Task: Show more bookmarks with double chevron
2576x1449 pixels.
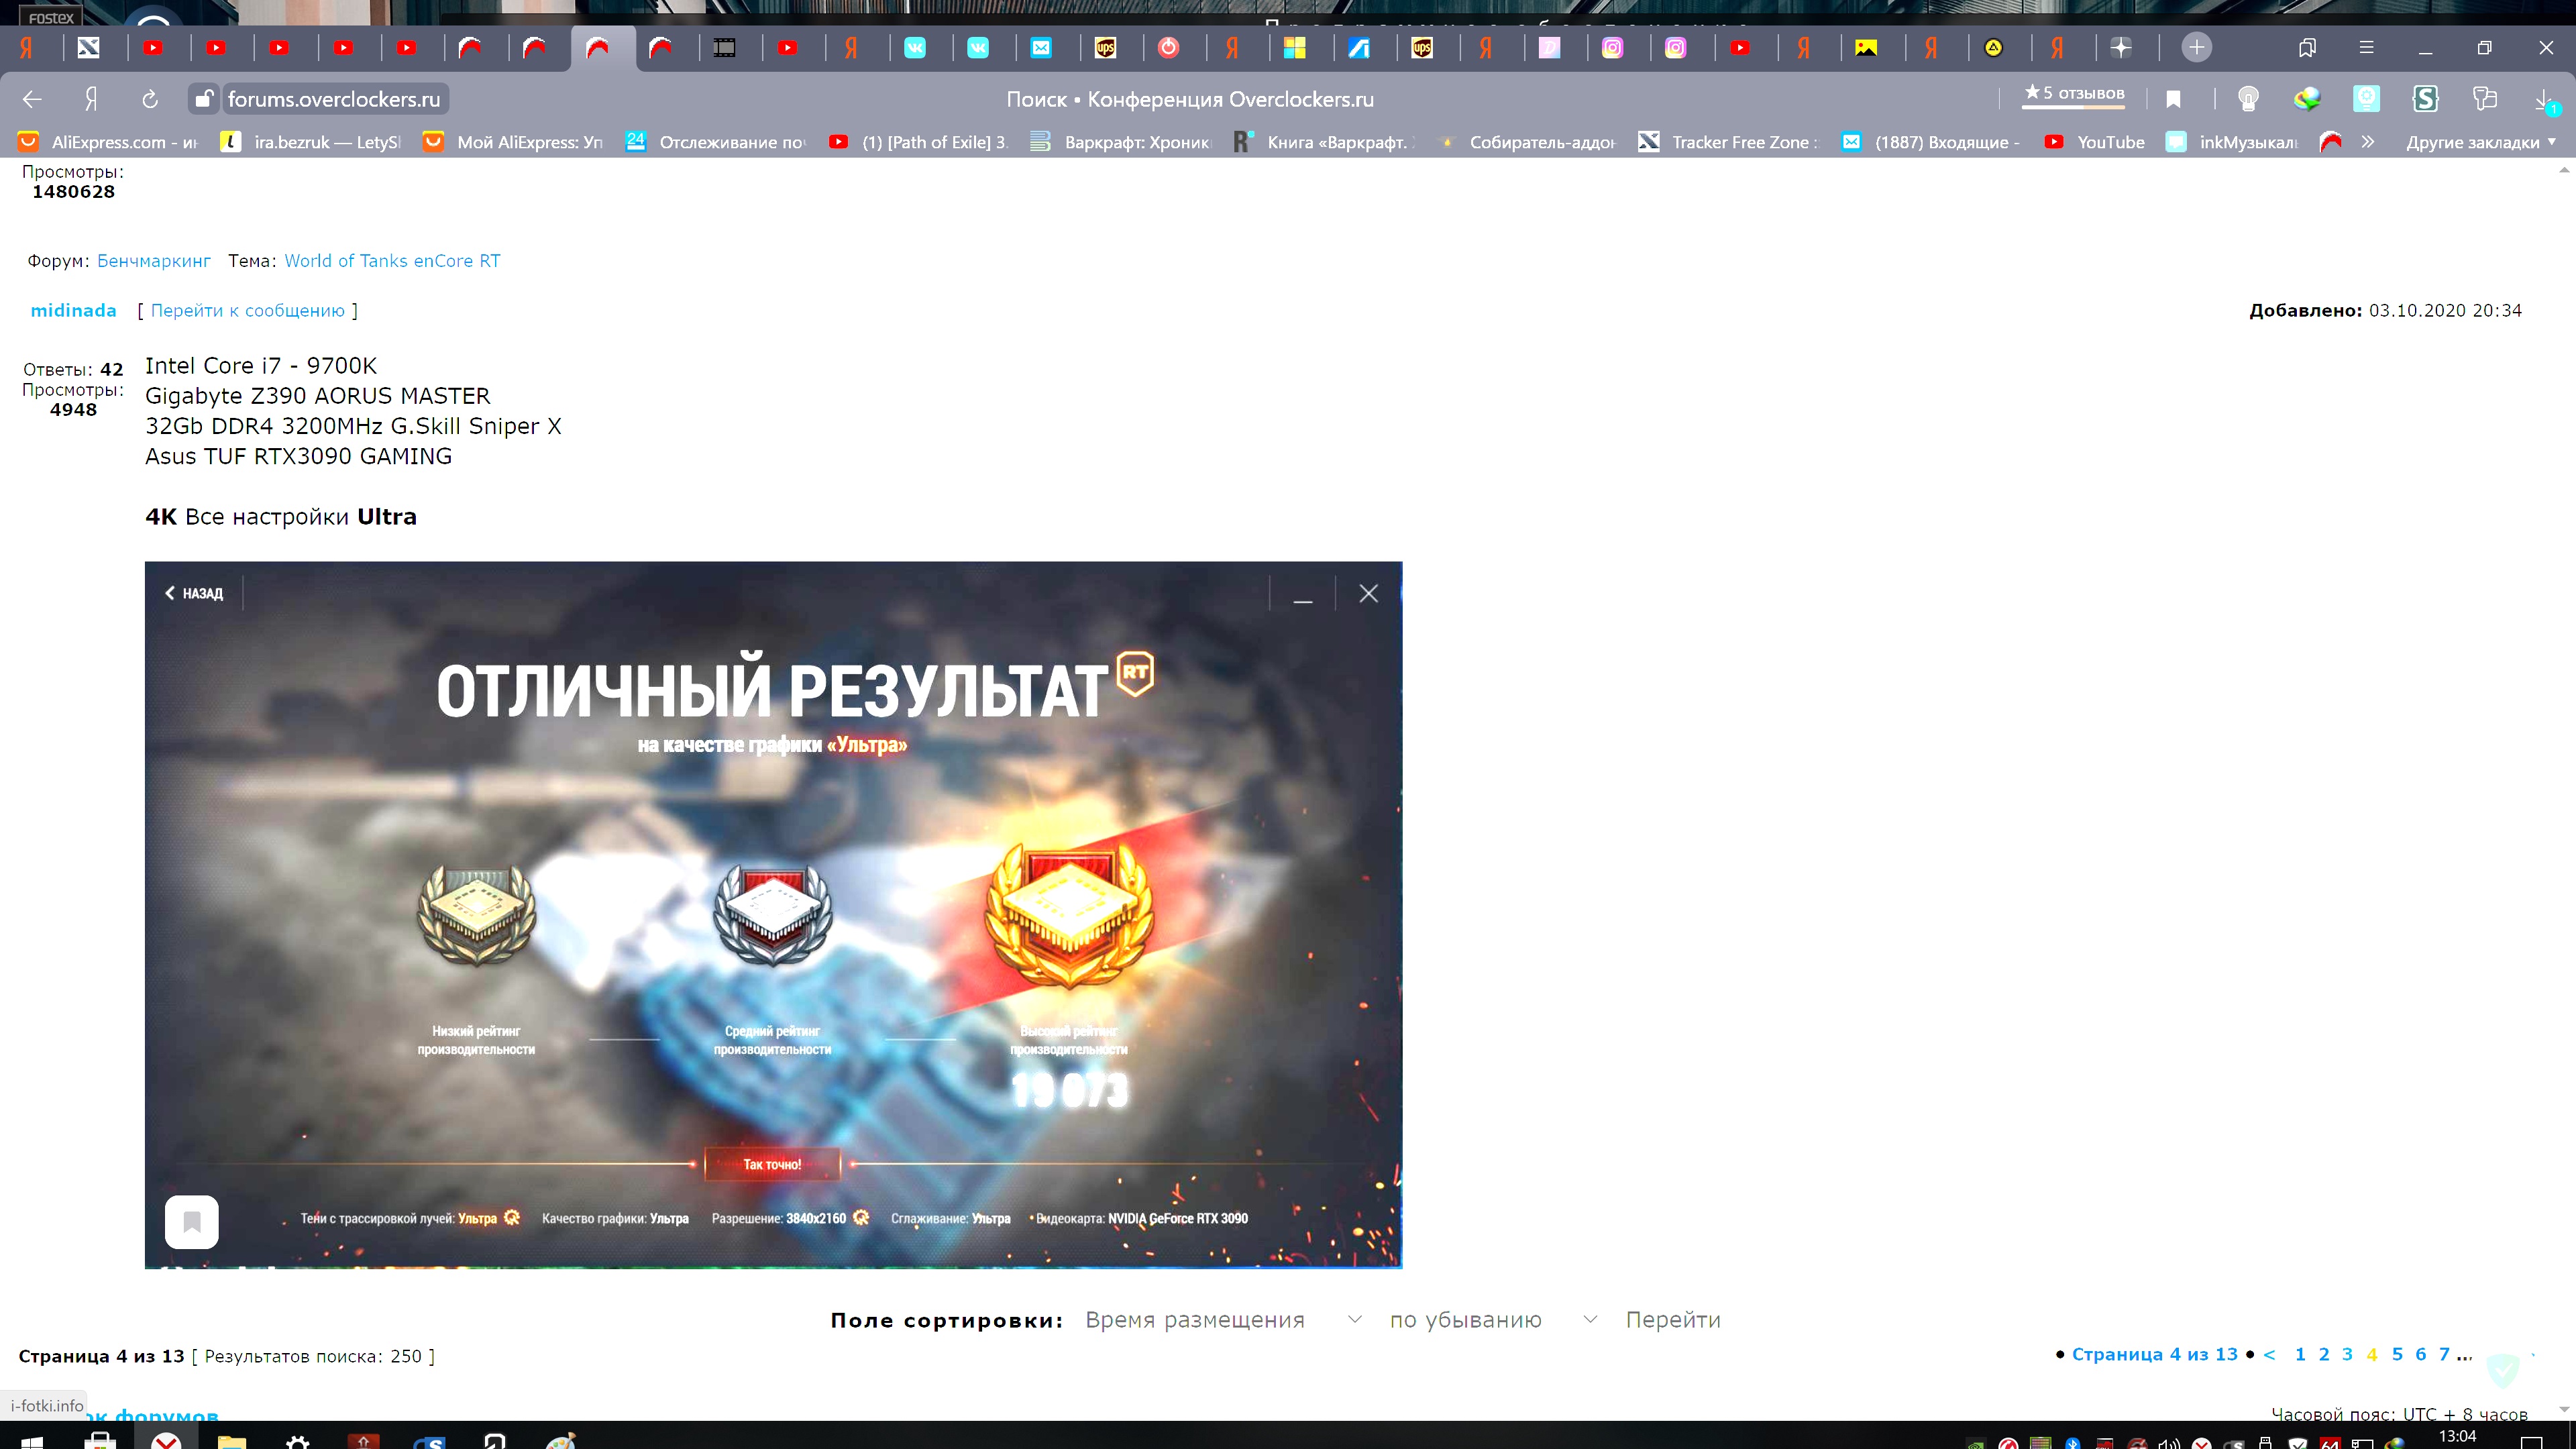Action: coord(2367,142)
